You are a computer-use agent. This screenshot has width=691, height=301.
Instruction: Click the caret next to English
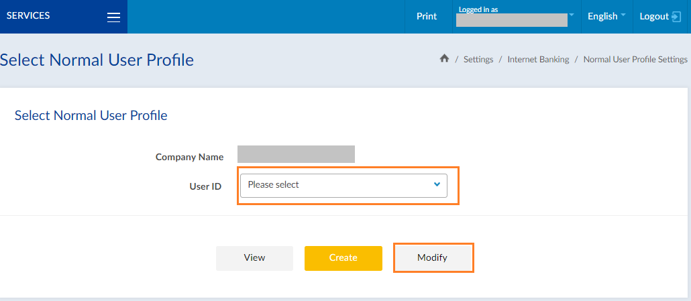point(623,15)
